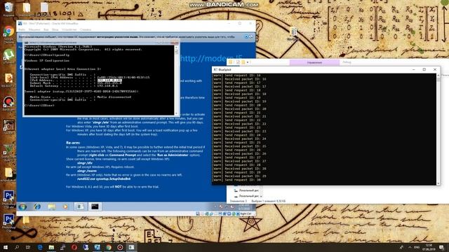
Task: Open the folder desktop icon near Recycle Bin
Action: tap(27, 8)
